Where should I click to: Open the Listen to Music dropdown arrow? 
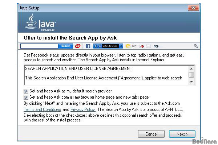[x=121, y=46]
